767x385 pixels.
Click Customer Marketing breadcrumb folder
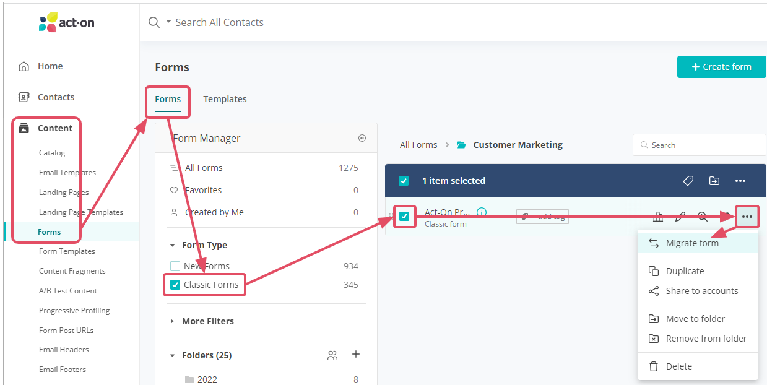518,145
